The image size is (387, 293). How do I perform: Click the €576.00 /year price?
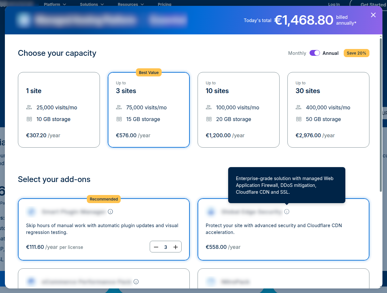(133, 135)
